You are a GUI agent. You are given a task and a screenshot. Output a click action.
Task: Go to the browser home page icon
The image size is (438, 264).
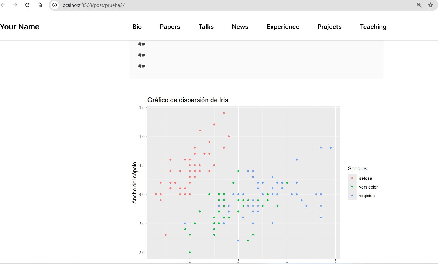[x=40, y=5]
